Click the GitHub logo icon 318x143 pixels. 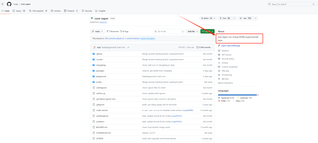tap(9, 4)
